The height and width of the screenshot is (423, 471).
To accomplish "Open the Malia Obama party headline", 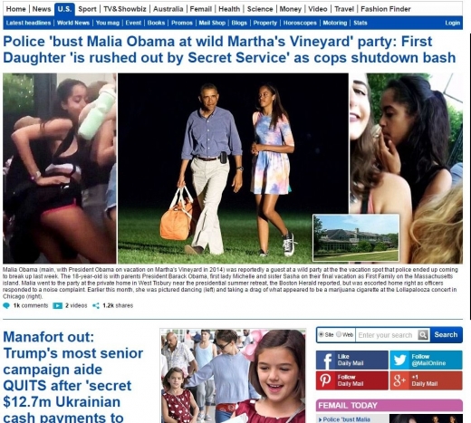I will click(x=229, y=50).
